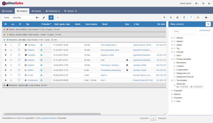Open the list display options dropdown
213x123 pixels.
click(207, 18)
